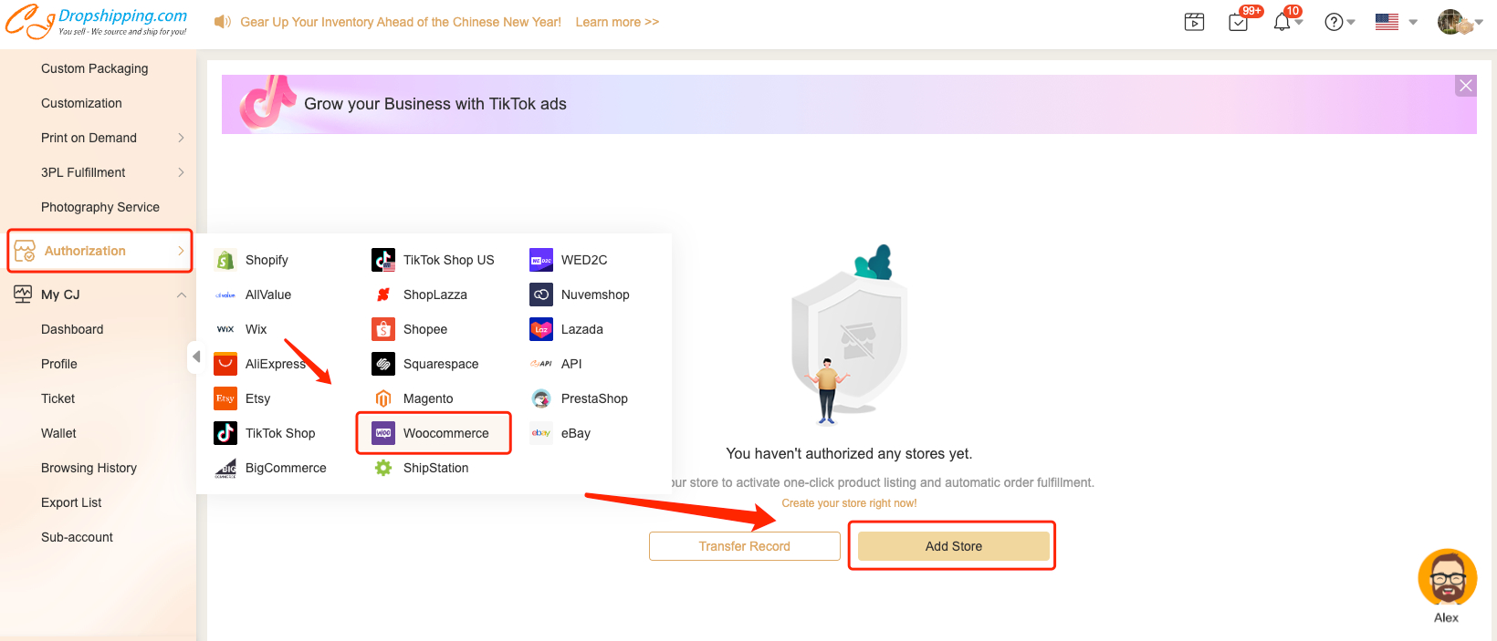Click the Add Store button
This screenshot has height=641, width=1497.
coord(953,546)
